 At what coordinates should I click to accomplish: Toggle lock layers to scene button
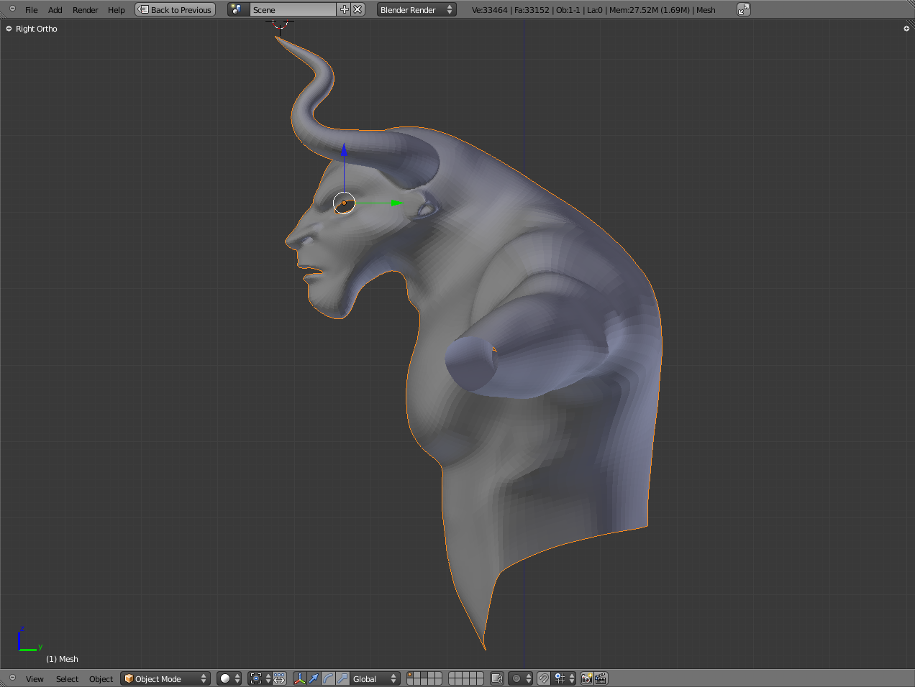click(x=496, y=678)
